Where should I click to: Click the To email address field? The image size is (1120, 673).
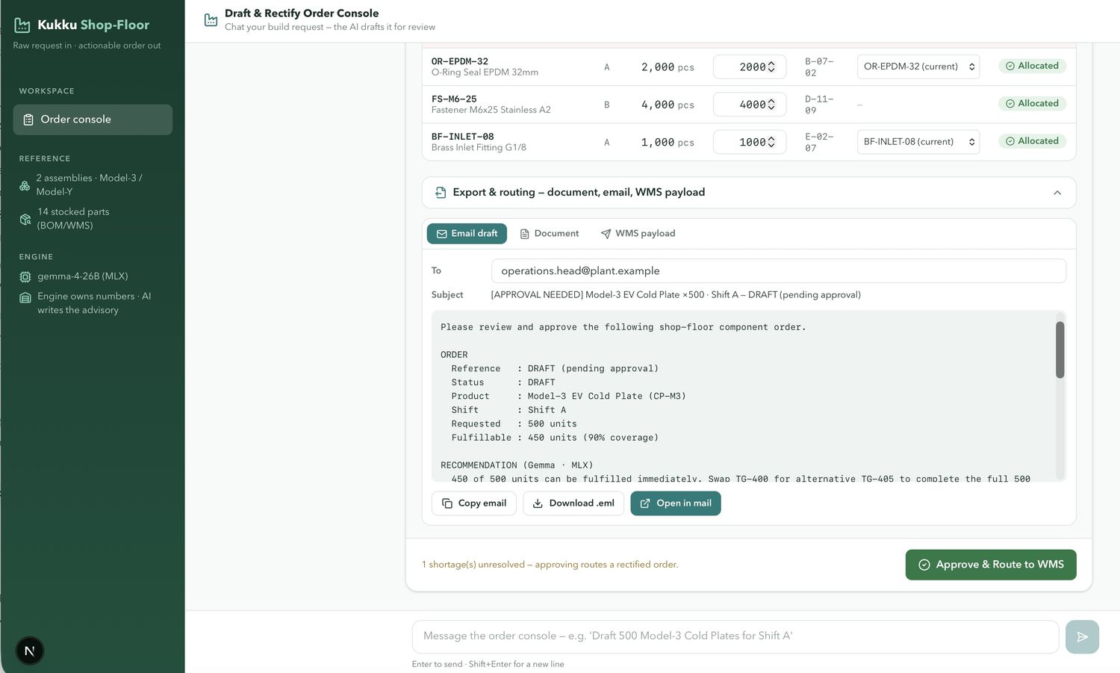(x=779, y=271)
